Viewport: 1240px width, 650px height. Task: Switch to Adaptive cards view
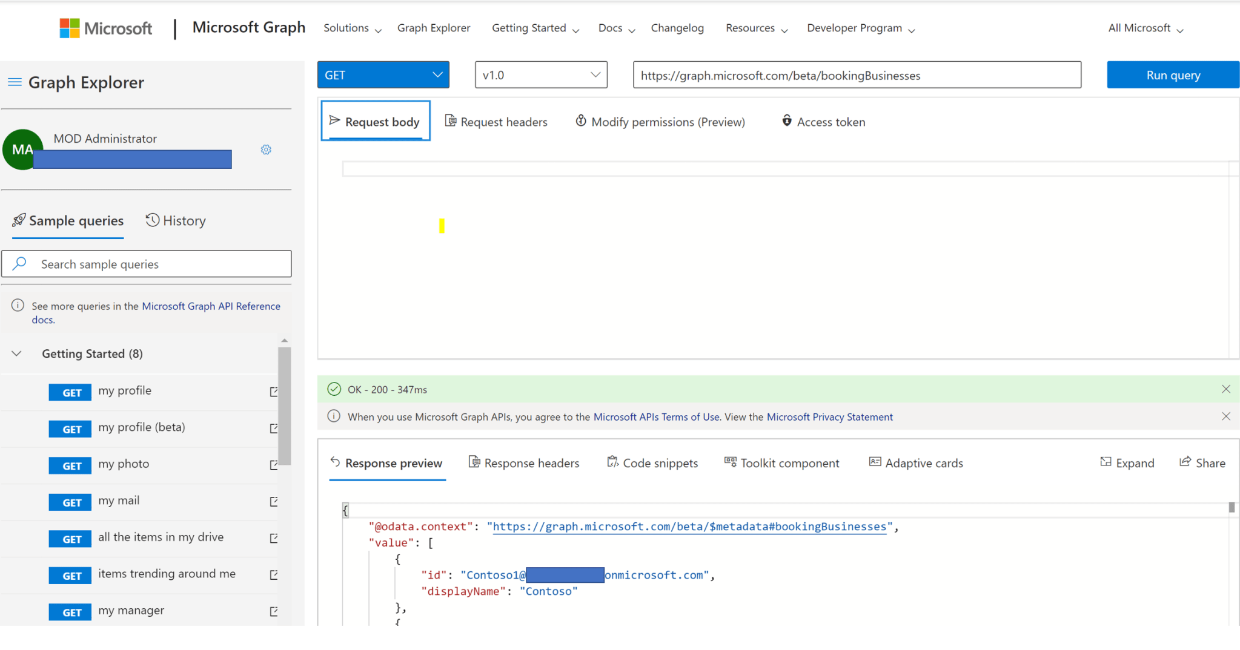point(924,463)
